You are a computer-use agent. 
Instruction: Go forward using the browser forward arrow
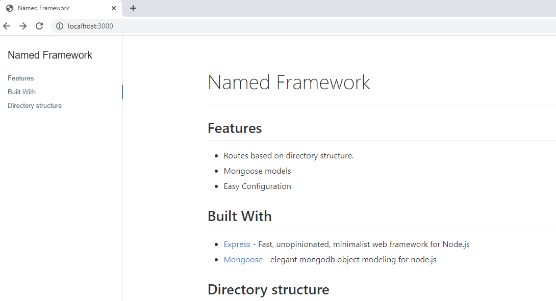23,26
